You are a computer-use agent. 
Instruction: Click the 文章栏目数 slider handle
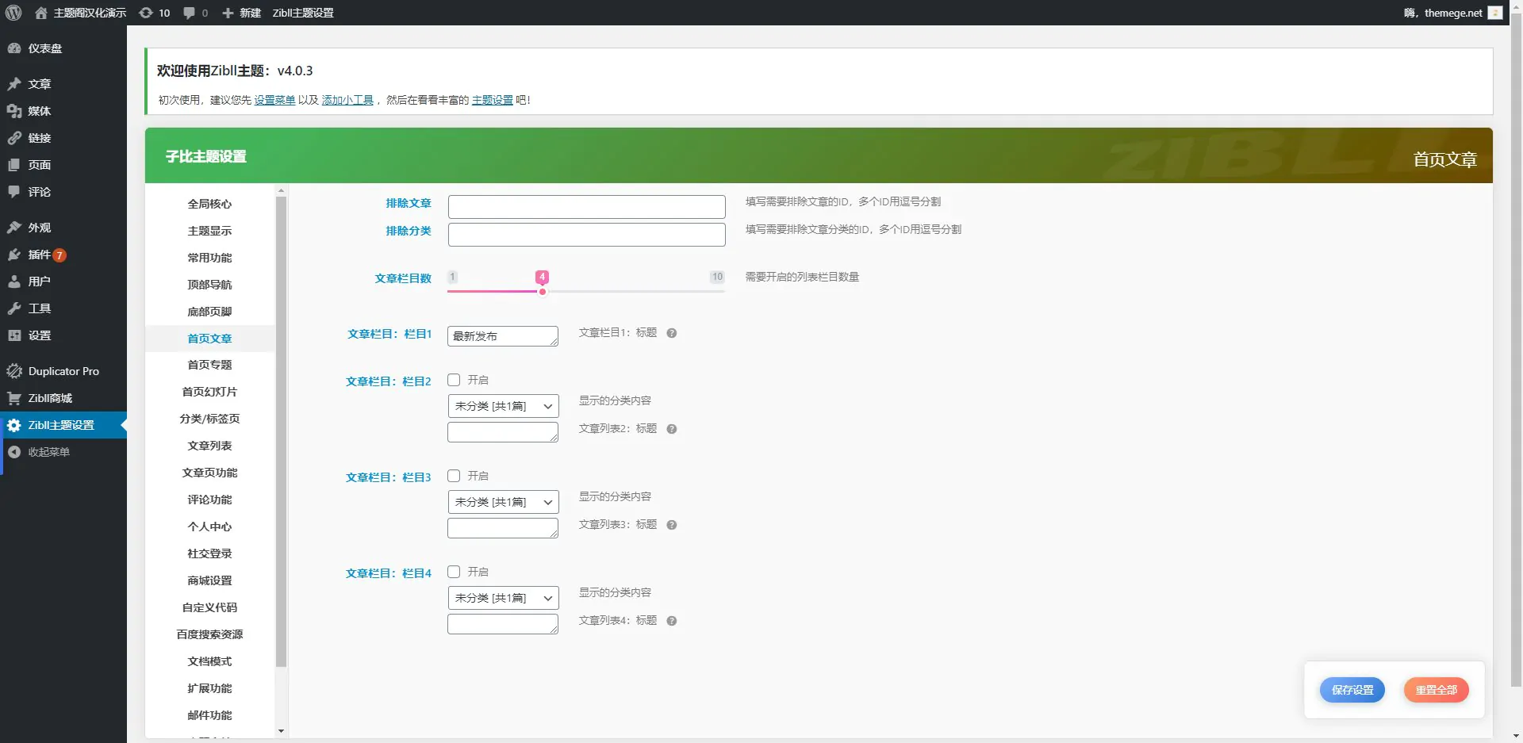(x=543, y=292)
